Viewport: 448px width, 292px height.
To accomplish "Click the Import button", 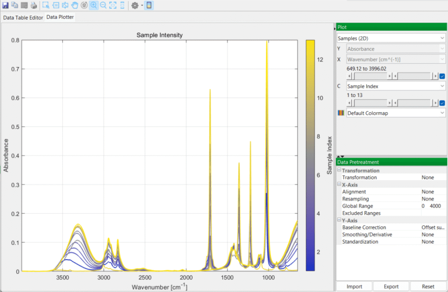I will 354,286.
